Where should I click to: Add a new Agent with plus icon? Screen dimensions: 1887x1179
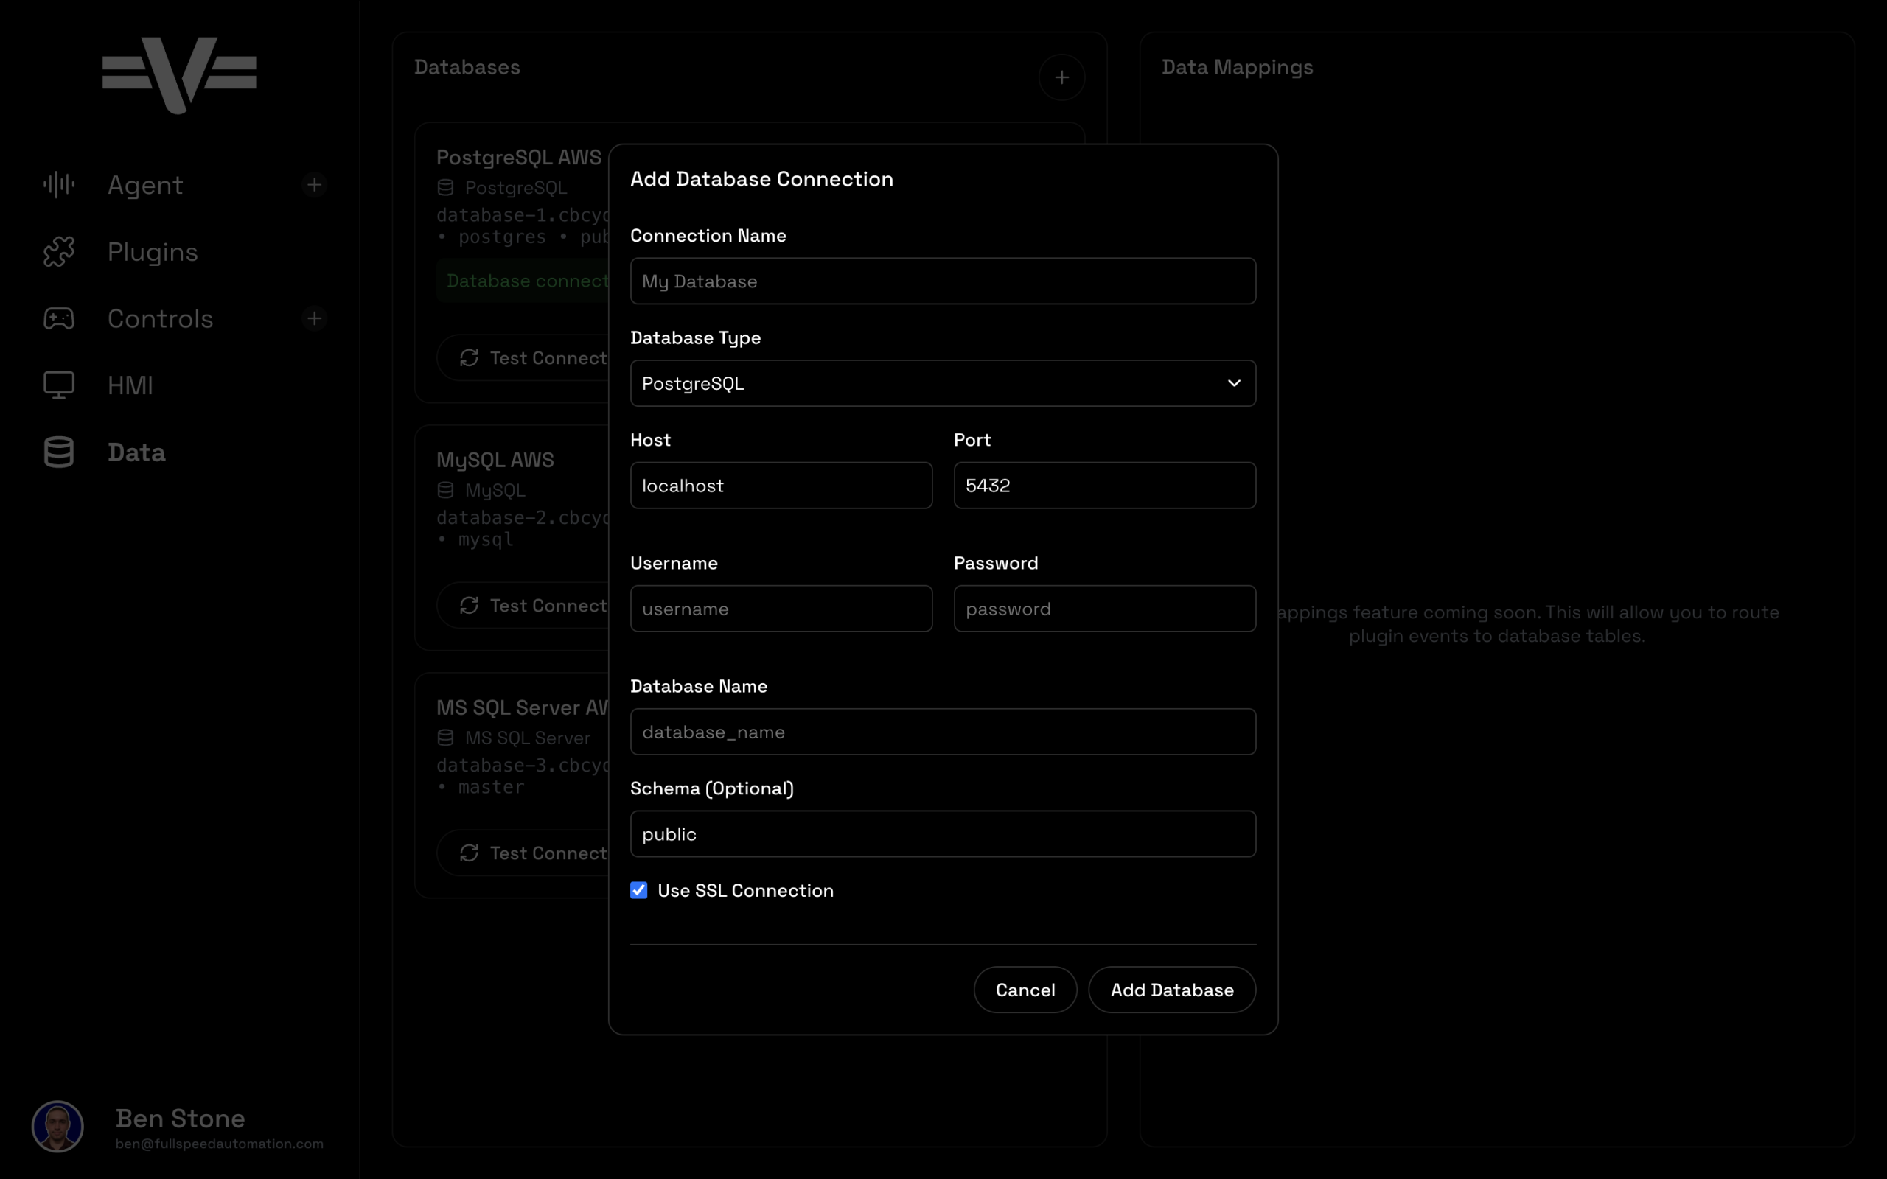(x=314, y=185)
